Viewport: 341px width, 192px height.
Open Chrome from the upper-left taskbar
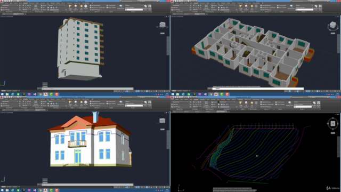click(40, 94)
